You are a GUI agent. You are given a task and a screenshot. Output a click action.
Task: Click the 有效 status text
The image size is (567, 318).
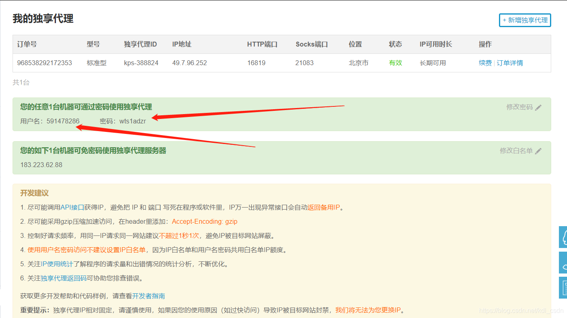click(x=395, y=63)
